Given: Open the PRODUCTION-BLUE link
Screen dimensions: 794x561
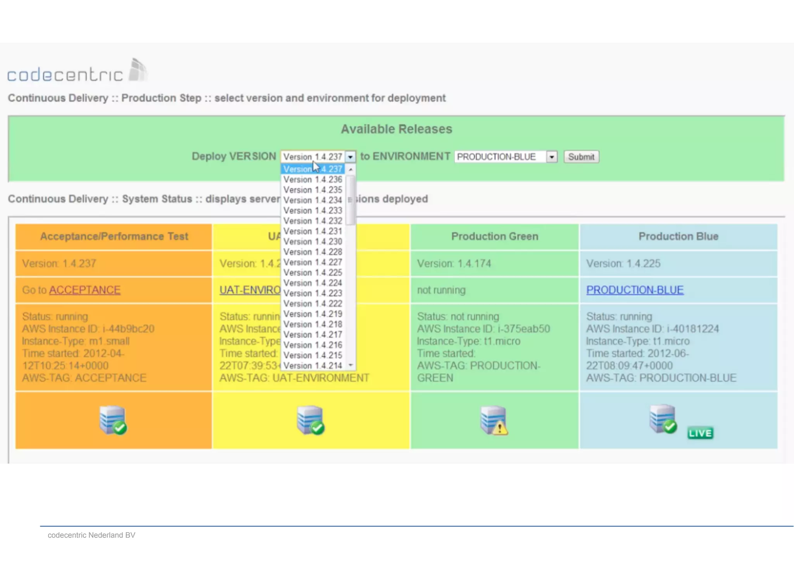Looking at the screenshot, I should pos(635,290).
